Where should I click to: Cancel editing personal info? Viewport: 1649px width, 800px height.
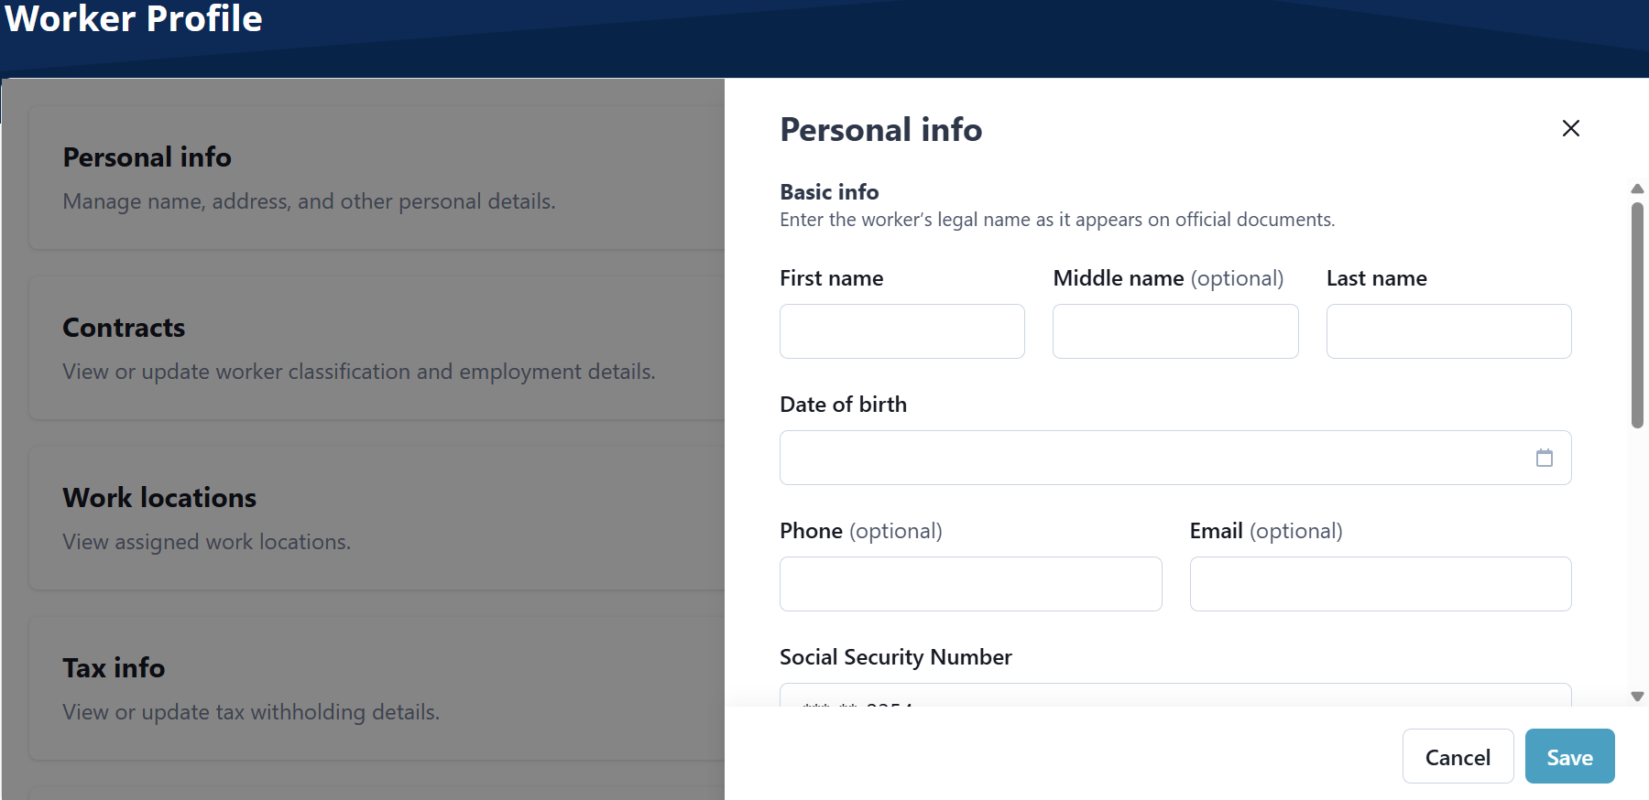[x=1457, y=757]
